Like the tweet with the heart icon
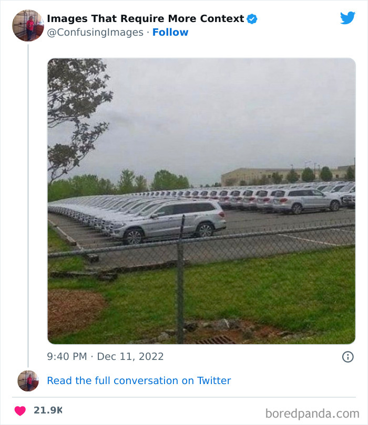Viewport: 368px width, 425px height. (20, 411)
